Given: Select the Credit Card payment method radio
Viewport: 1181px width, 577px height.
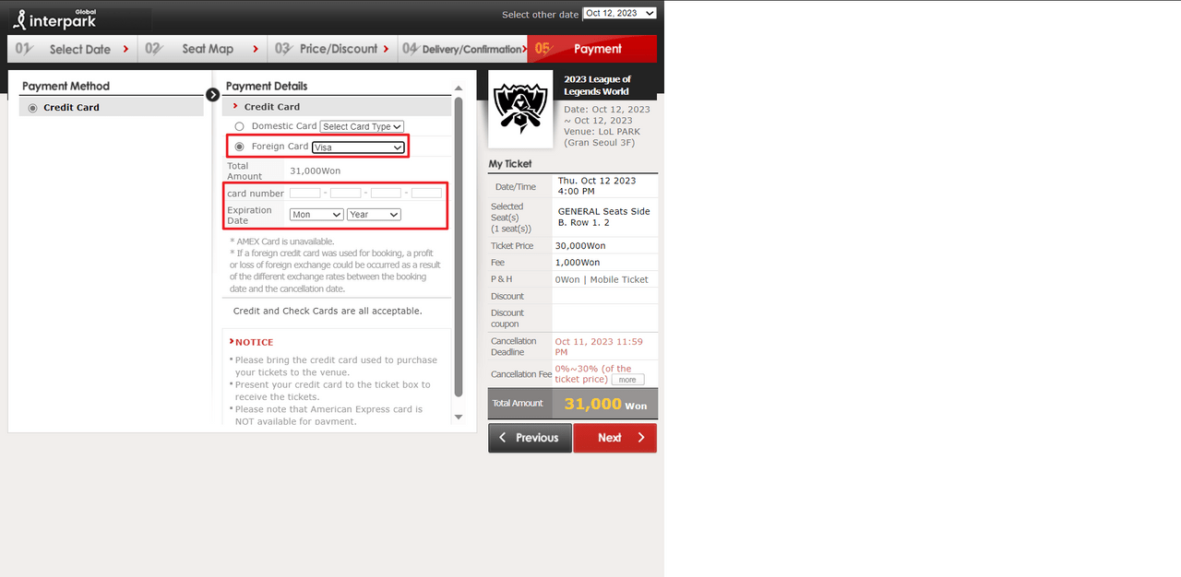Looking at the screenshot, I should [33, 108].
